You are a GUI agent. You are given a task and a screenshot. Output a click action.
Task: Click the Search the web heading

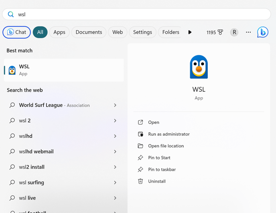click(x=25, y=90)
